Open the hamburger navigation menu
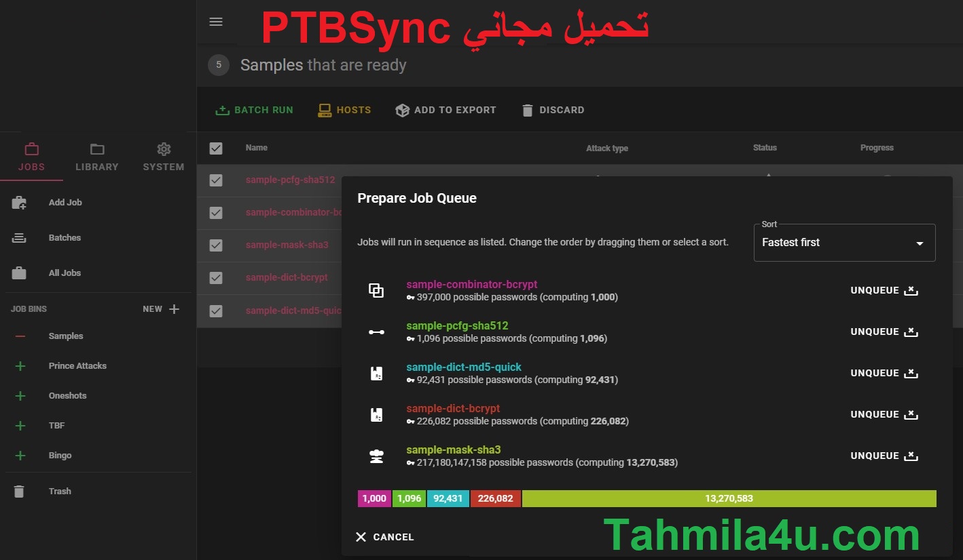This screenshot has height=560, width=963. click(216, 22)
